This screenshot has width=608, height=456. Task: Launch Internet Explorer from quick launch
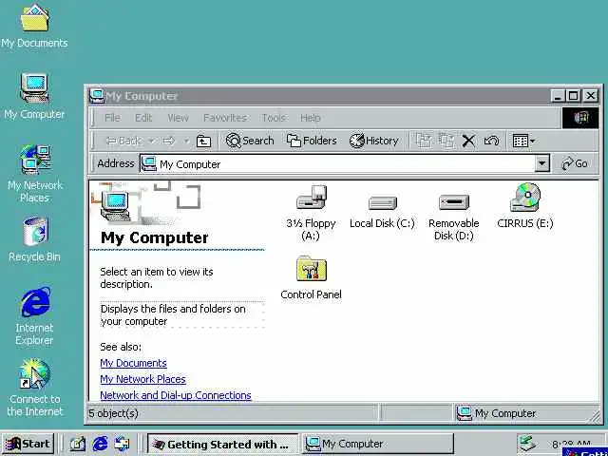100,444
